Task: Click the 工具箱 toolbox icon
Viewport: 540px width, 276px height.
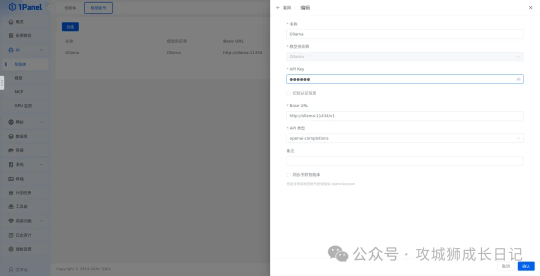Action: 11,207
